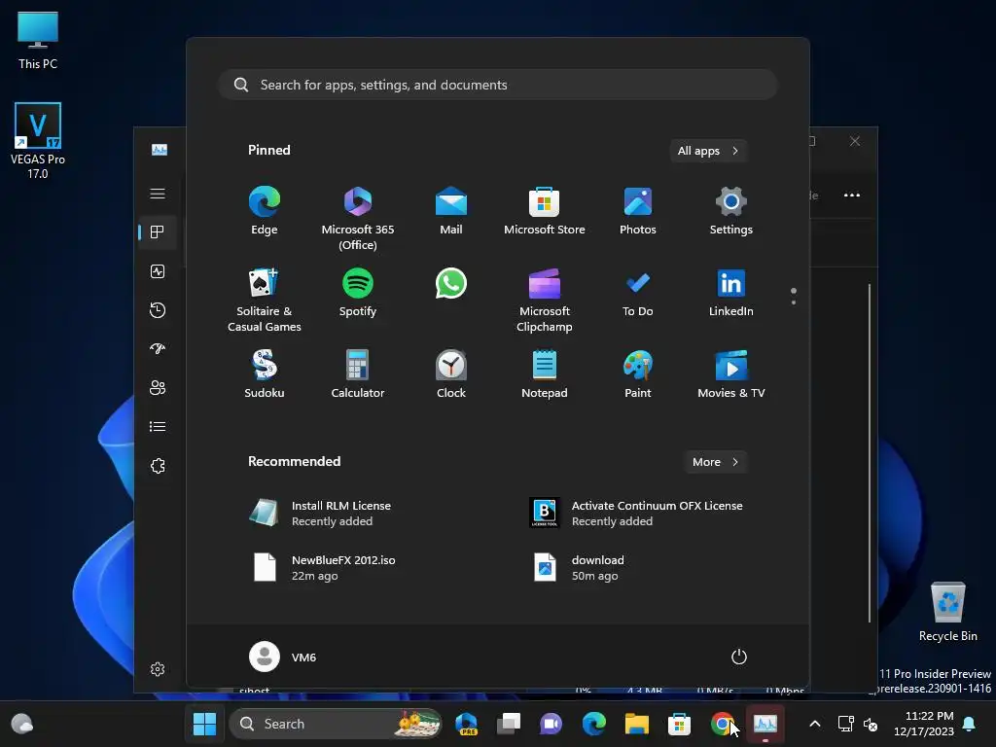Viewport: 996px width, 747px height.
Task: Select This PC desktop icon
Action: tap(38, 40)
